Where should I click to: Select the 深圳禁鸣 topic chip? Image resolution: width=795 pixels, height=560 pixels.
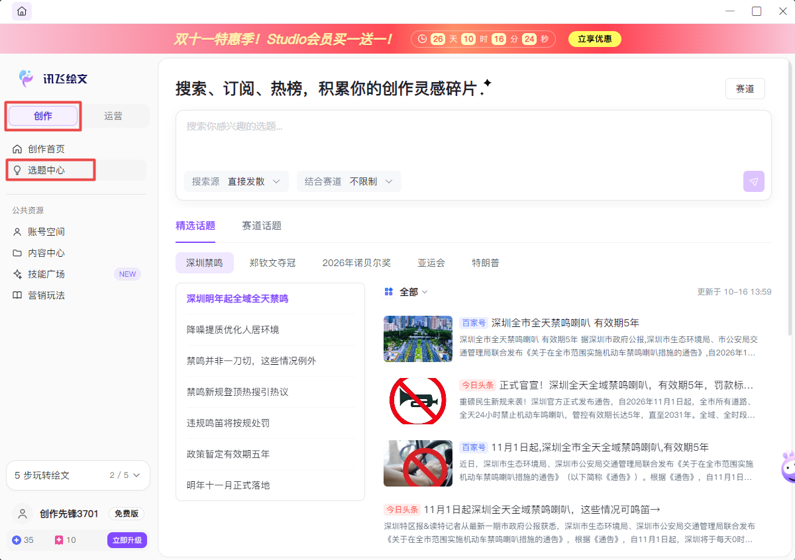pos(205,263)
